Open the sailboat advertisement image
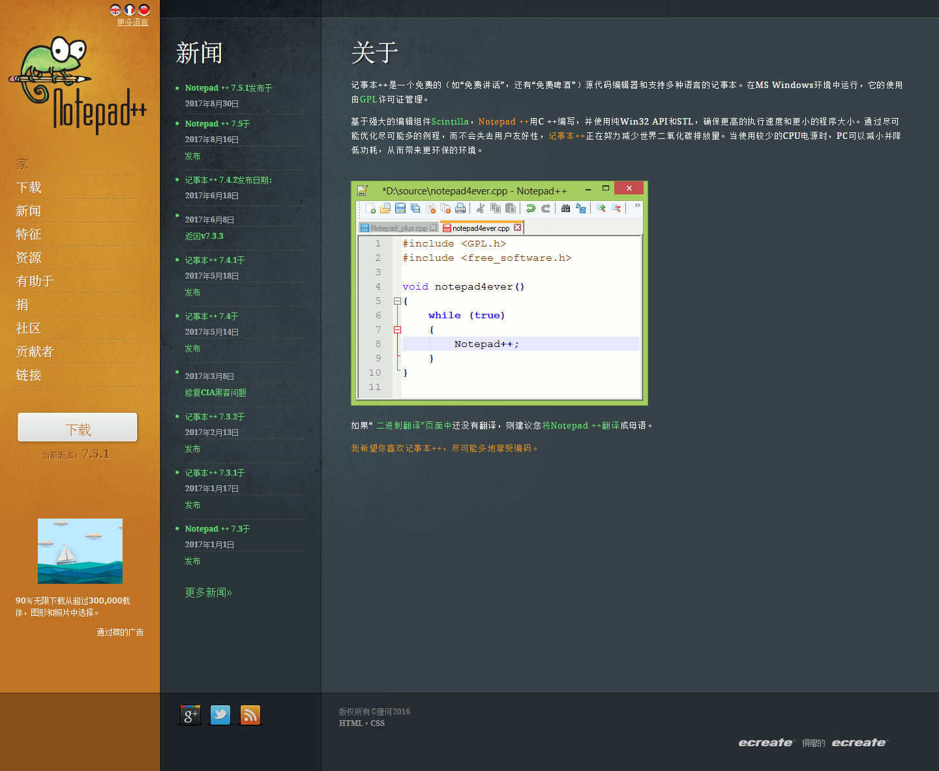Image resolution: width=939 pixels, height=771 pixels. 80,551
